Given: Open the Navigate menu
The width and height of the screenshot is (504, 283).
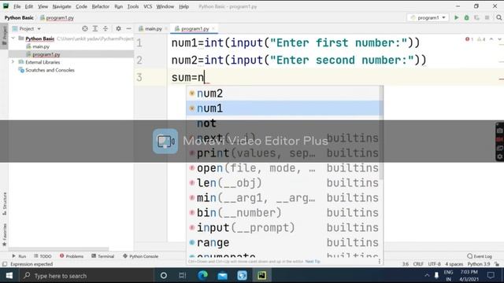Looking at the screenshot, I should (61, 6).
